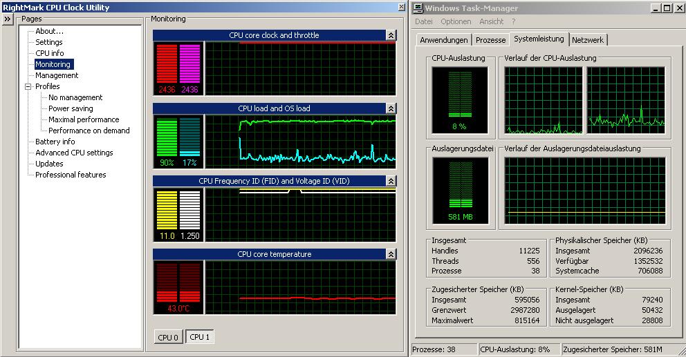This screenshot has width=686, height=357.
Task: Open the Datei menu in Task-Manager
Action: click(x=423, y=21)
